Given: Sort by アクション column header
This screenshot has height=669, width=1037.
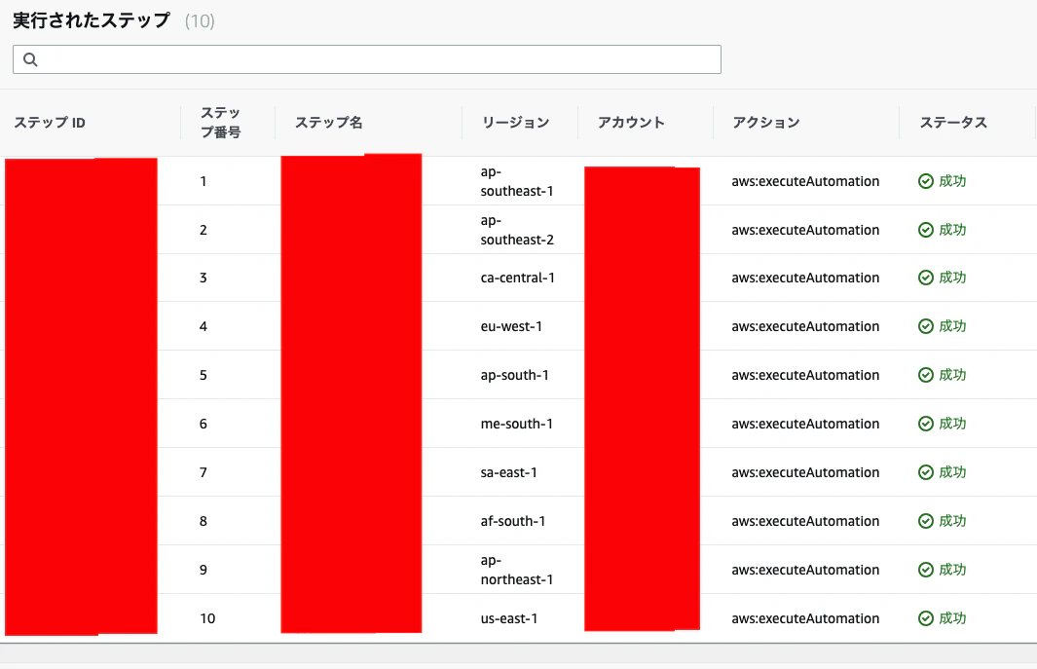Looking at the screenshot, I should click(766, 123).
